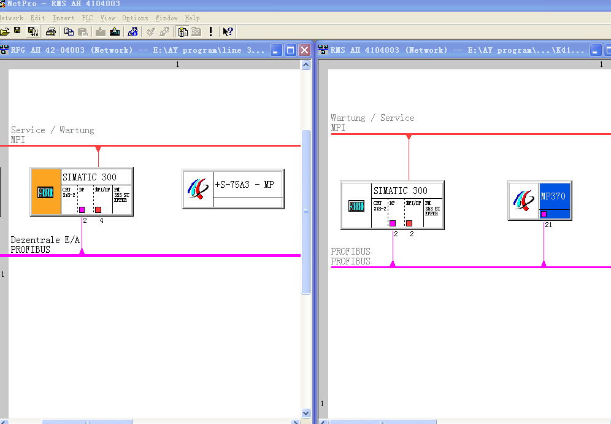Click scroll down arrow in RFG window
The image size is (611, 424).
306,413
